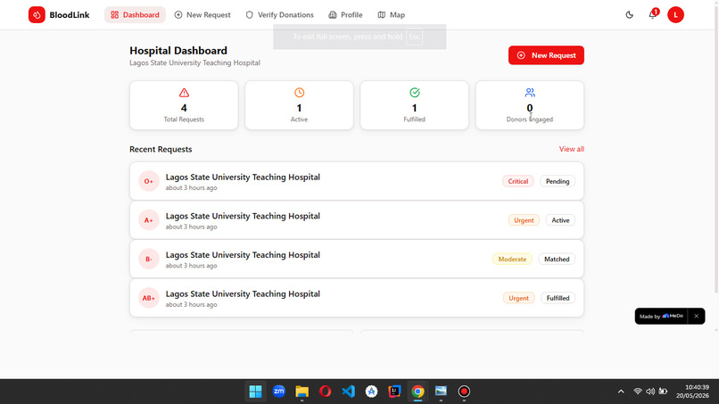Click the Active clock icon

299,93
